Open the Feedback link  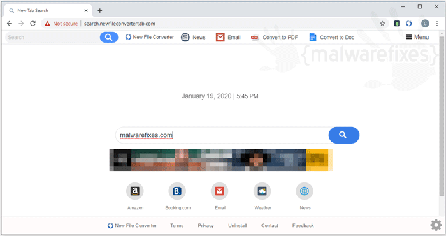(x=303, y=225)
